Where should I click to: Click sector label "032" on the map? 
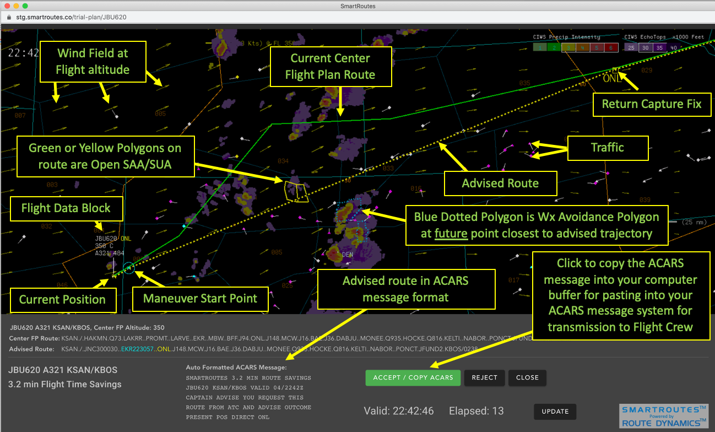click(46, 226)
